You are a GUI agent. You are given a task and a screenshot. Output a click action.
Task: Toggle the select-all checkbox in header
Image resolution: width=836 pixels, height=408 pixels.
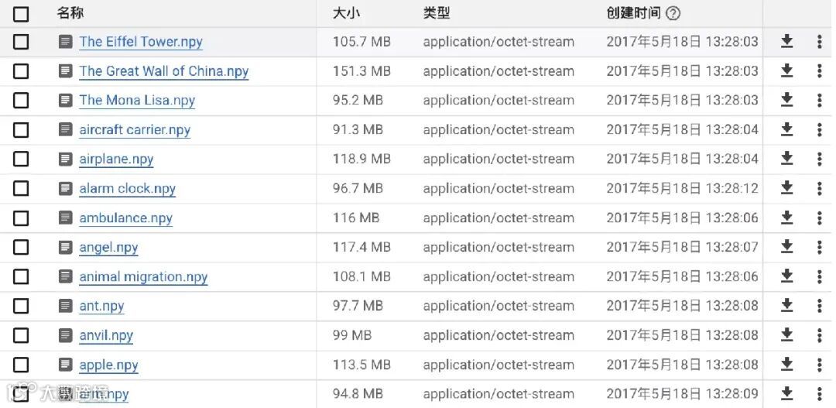(21, 14)
